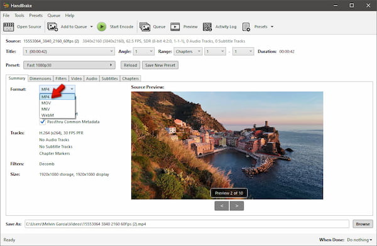377x246 pixels.
Task: Click the Browse button
Action: [x=363, y=224]
